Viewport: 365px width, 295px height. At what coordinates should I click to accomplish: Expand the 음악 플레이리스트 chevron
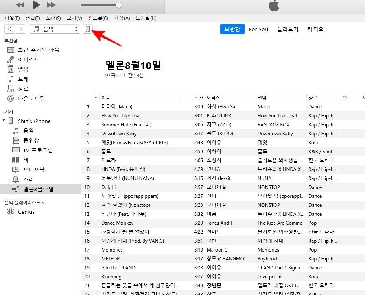[x=43, y=203]
